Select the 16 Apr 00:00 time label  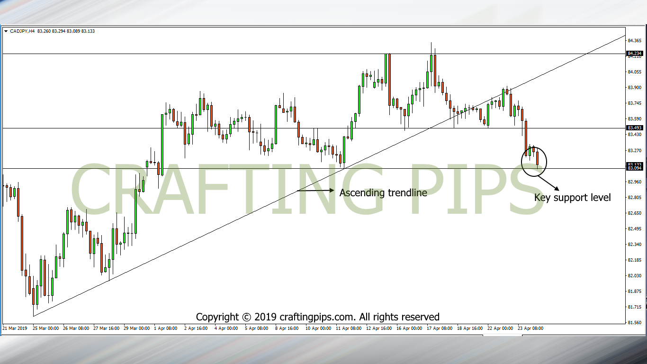point(409,328)
